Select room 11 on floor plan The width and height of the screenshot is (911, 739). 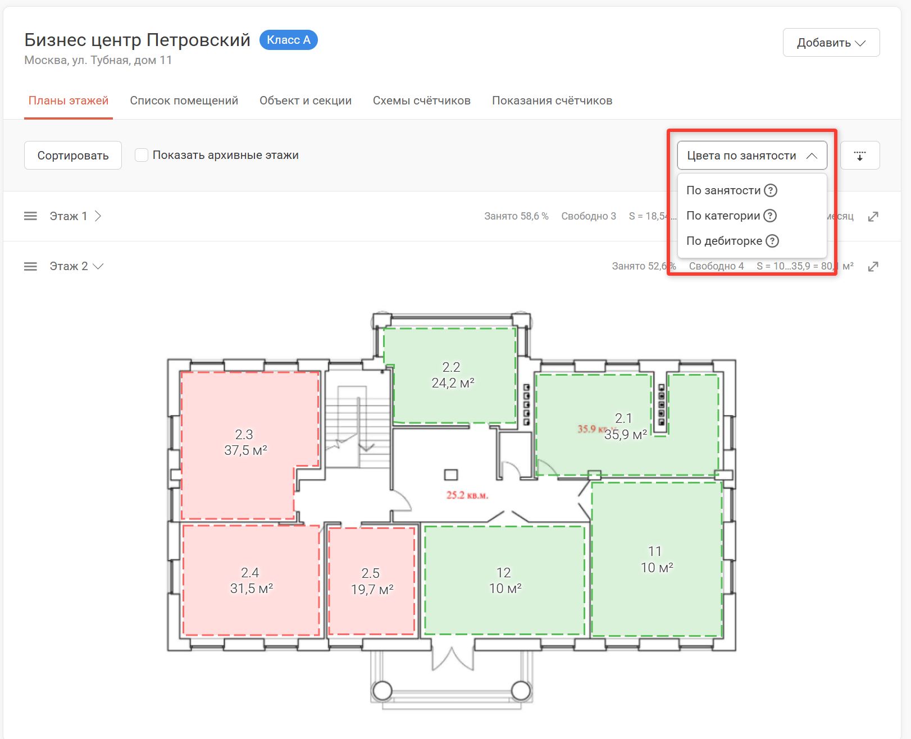[656, 559]
